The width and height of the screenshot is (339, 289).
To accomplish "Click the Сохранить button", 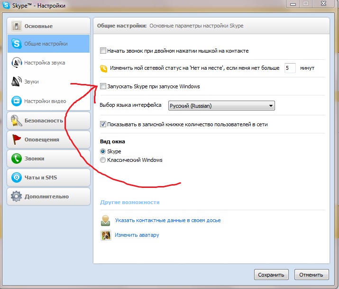I will 271,275.
